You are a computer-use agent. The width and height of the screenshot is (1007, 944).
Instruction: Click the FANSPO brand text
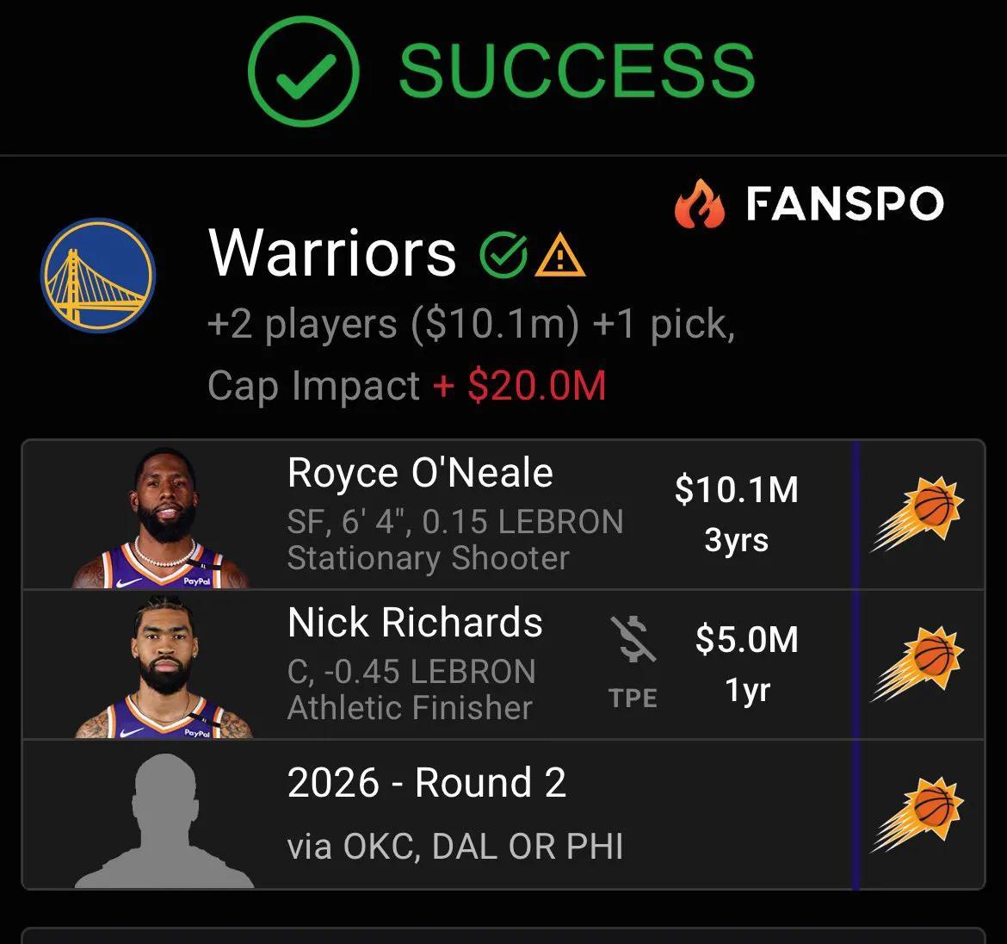point(844,205)
